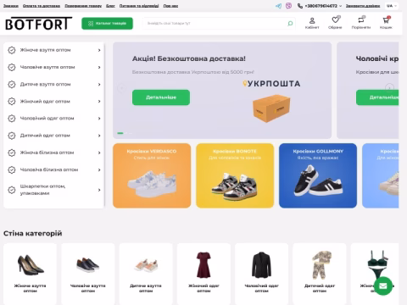Click check icon beside Шкарпетки оптом
The height and width of the screenshot is (305, 407).
12,190
